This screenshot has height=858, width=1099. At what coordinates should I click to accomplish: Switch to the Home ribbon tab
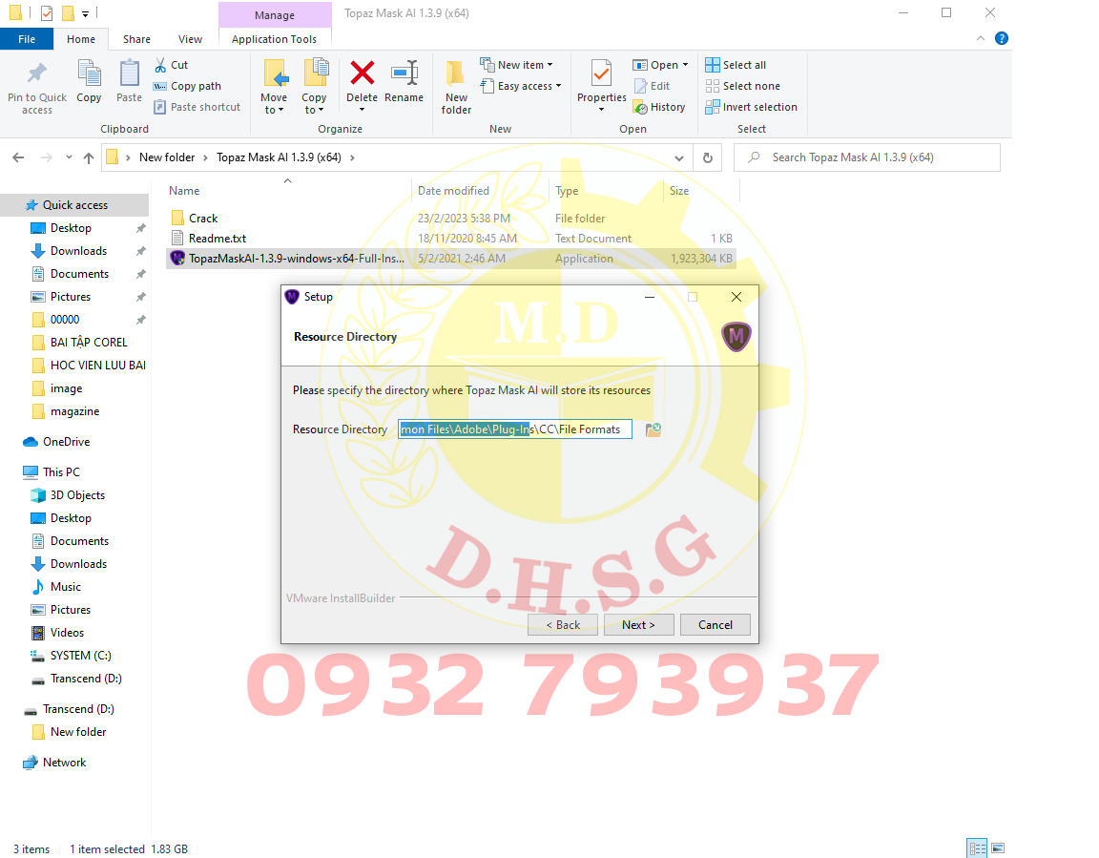coord(80,39)
